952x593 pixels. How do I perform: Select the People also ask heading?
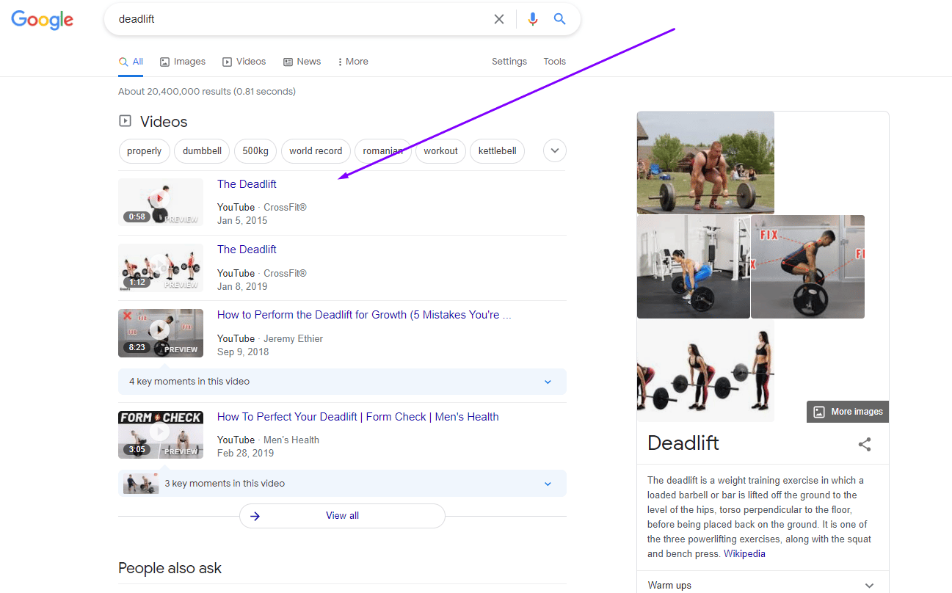click(x=170, y=568)
